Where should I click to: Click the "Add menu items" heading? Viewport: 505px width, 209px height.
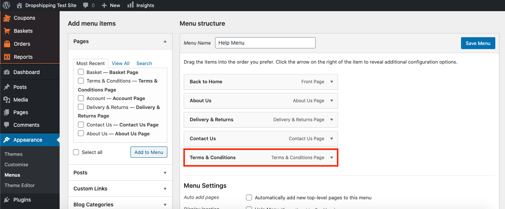[x=92, y=23]
